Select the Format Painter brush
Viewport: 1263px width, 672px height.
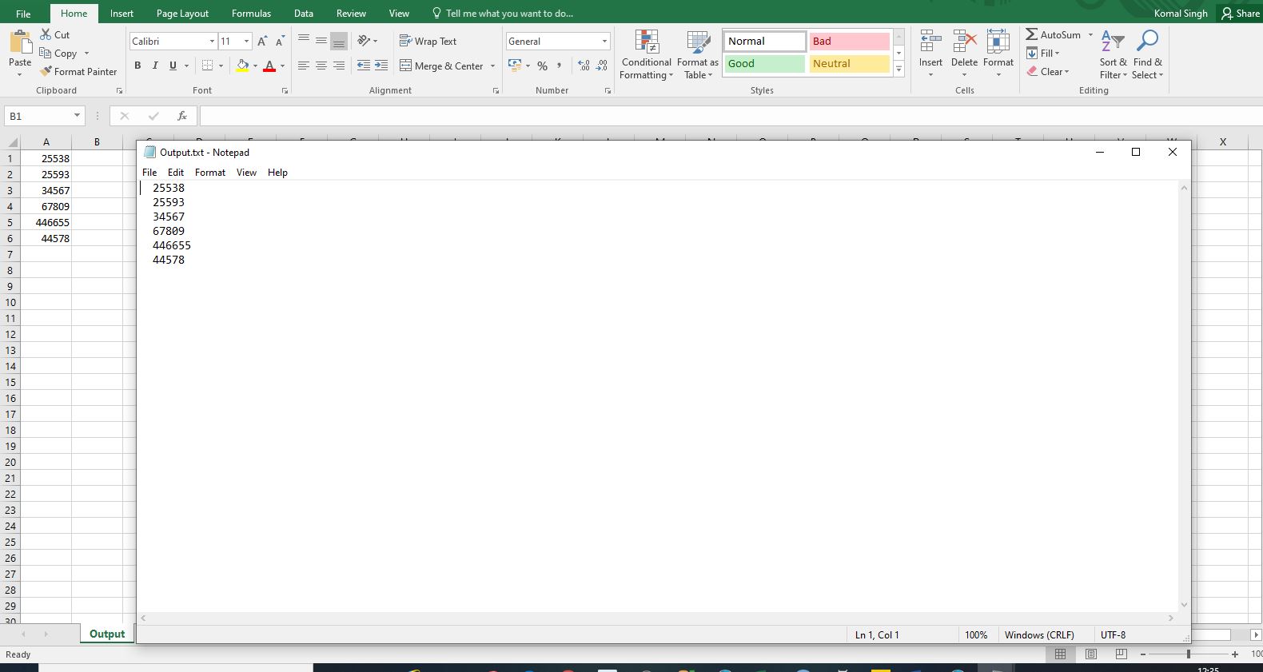46,71
